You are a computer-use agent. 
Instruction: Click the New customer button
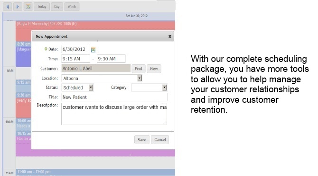click(x=154, y=68)
